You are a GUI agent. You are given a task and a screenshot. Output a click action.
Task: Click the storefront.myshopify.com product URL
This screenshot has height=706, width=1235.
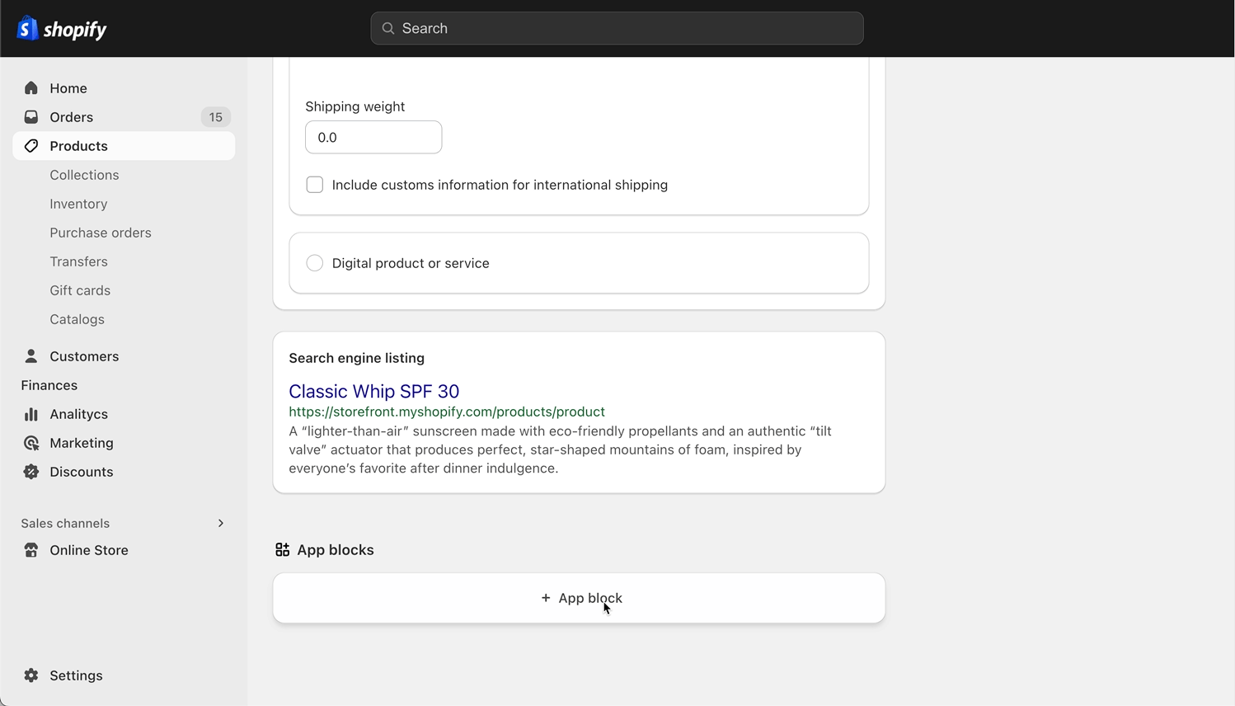[x=447, y=412]
